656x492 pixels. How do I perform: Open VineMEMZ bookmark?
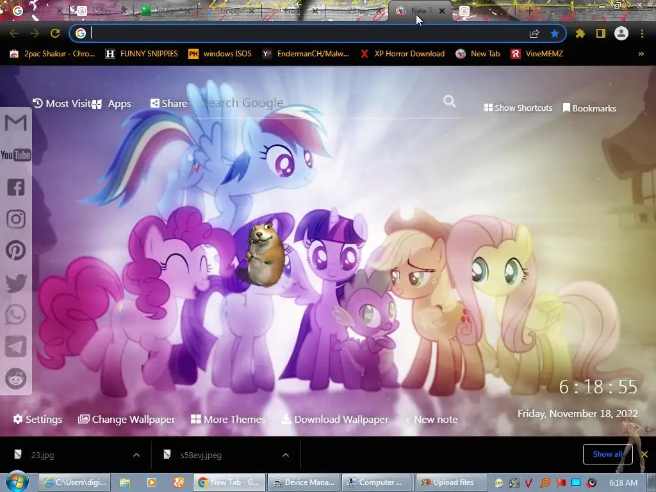537,54
